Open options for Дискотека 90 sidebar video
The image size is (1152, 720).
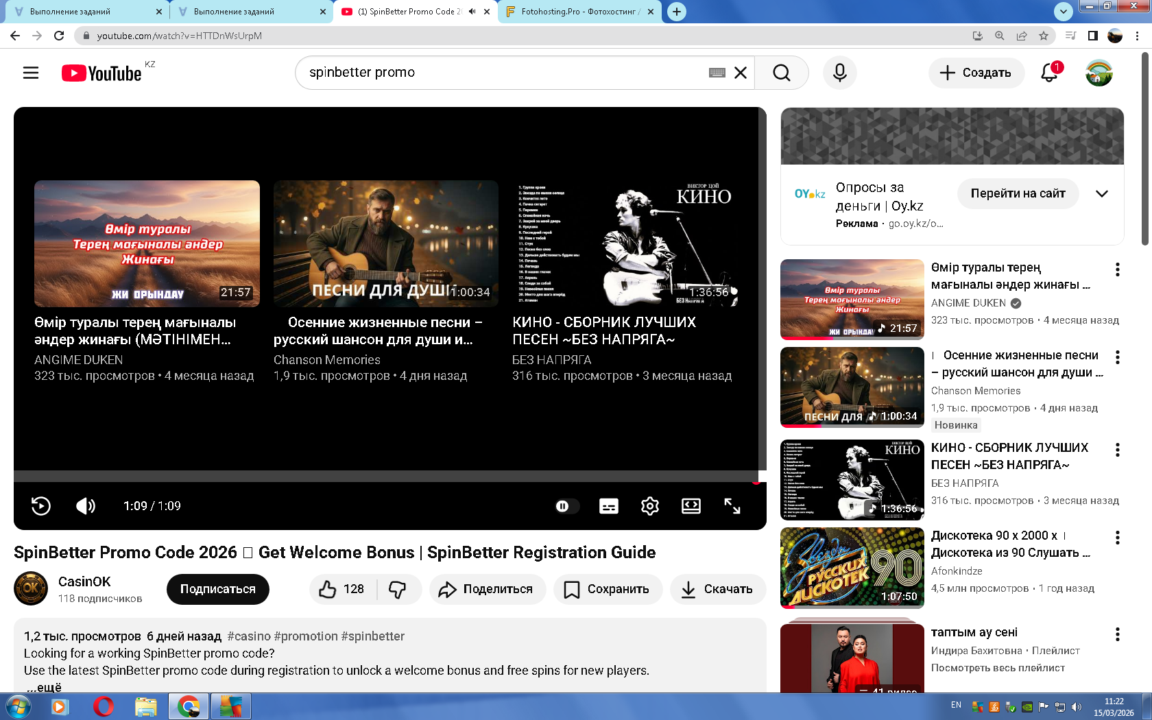coord(1118,538)
